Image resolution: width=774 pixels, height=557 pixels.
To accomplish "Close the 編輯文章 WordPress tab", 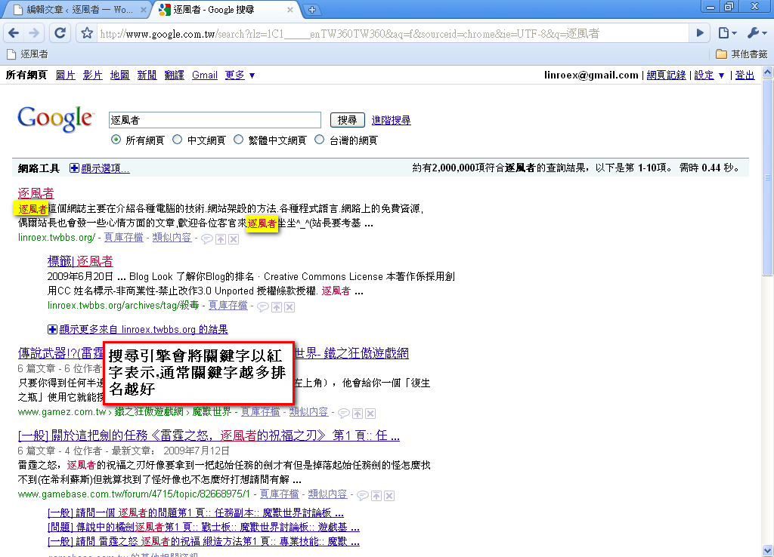I will click(144, 9).
